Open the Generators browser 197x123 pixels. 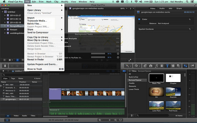pyautogui.click(x=173, y=66)
